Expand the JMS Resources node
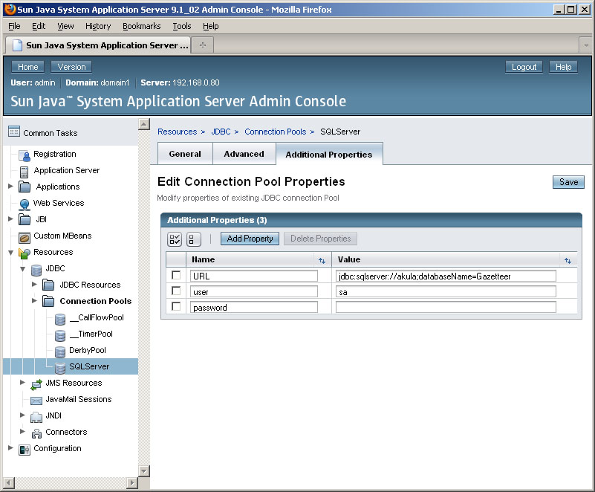Screen dimensions: 595x492 (22, 382)
